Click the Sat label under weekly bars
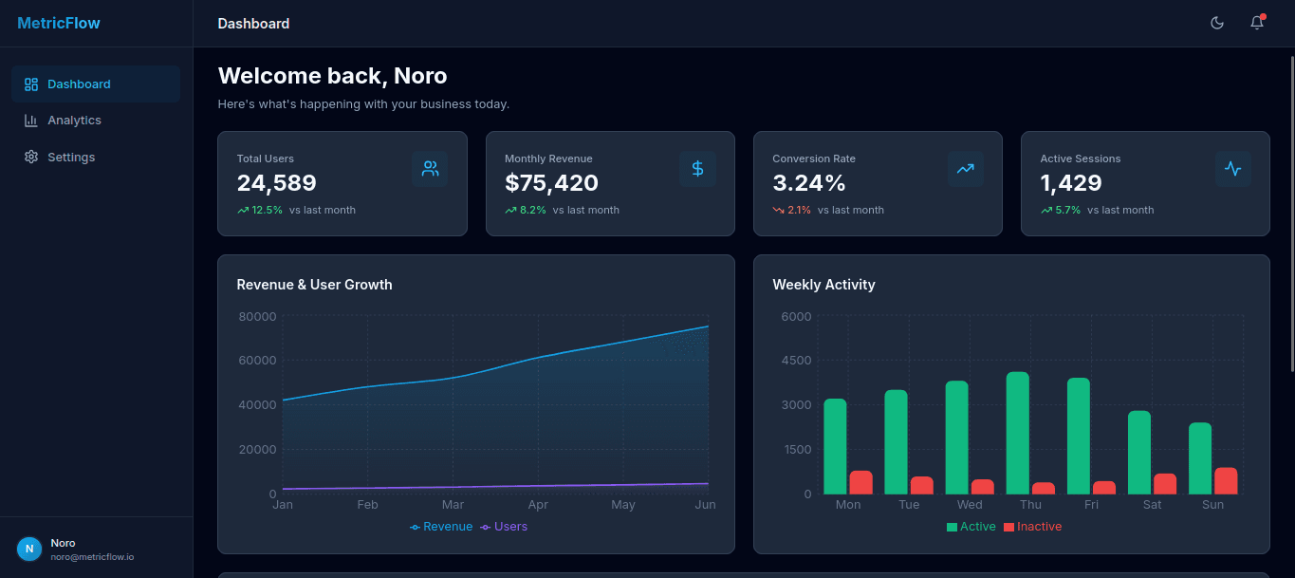 1152,505
